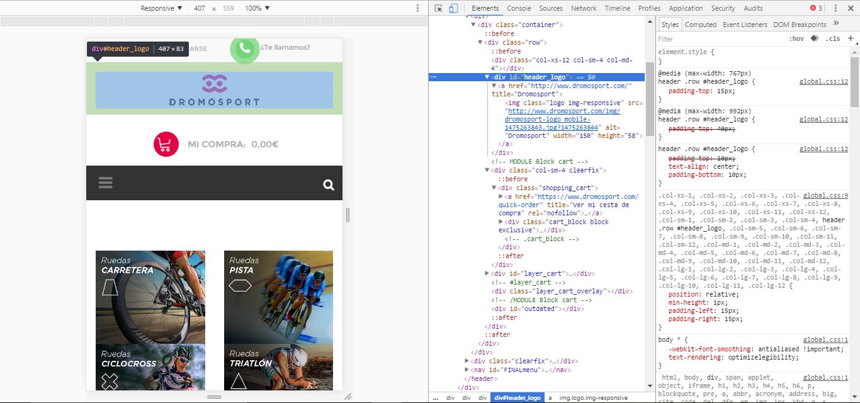Click the ¿Te llamamos? link

(285, 47)
